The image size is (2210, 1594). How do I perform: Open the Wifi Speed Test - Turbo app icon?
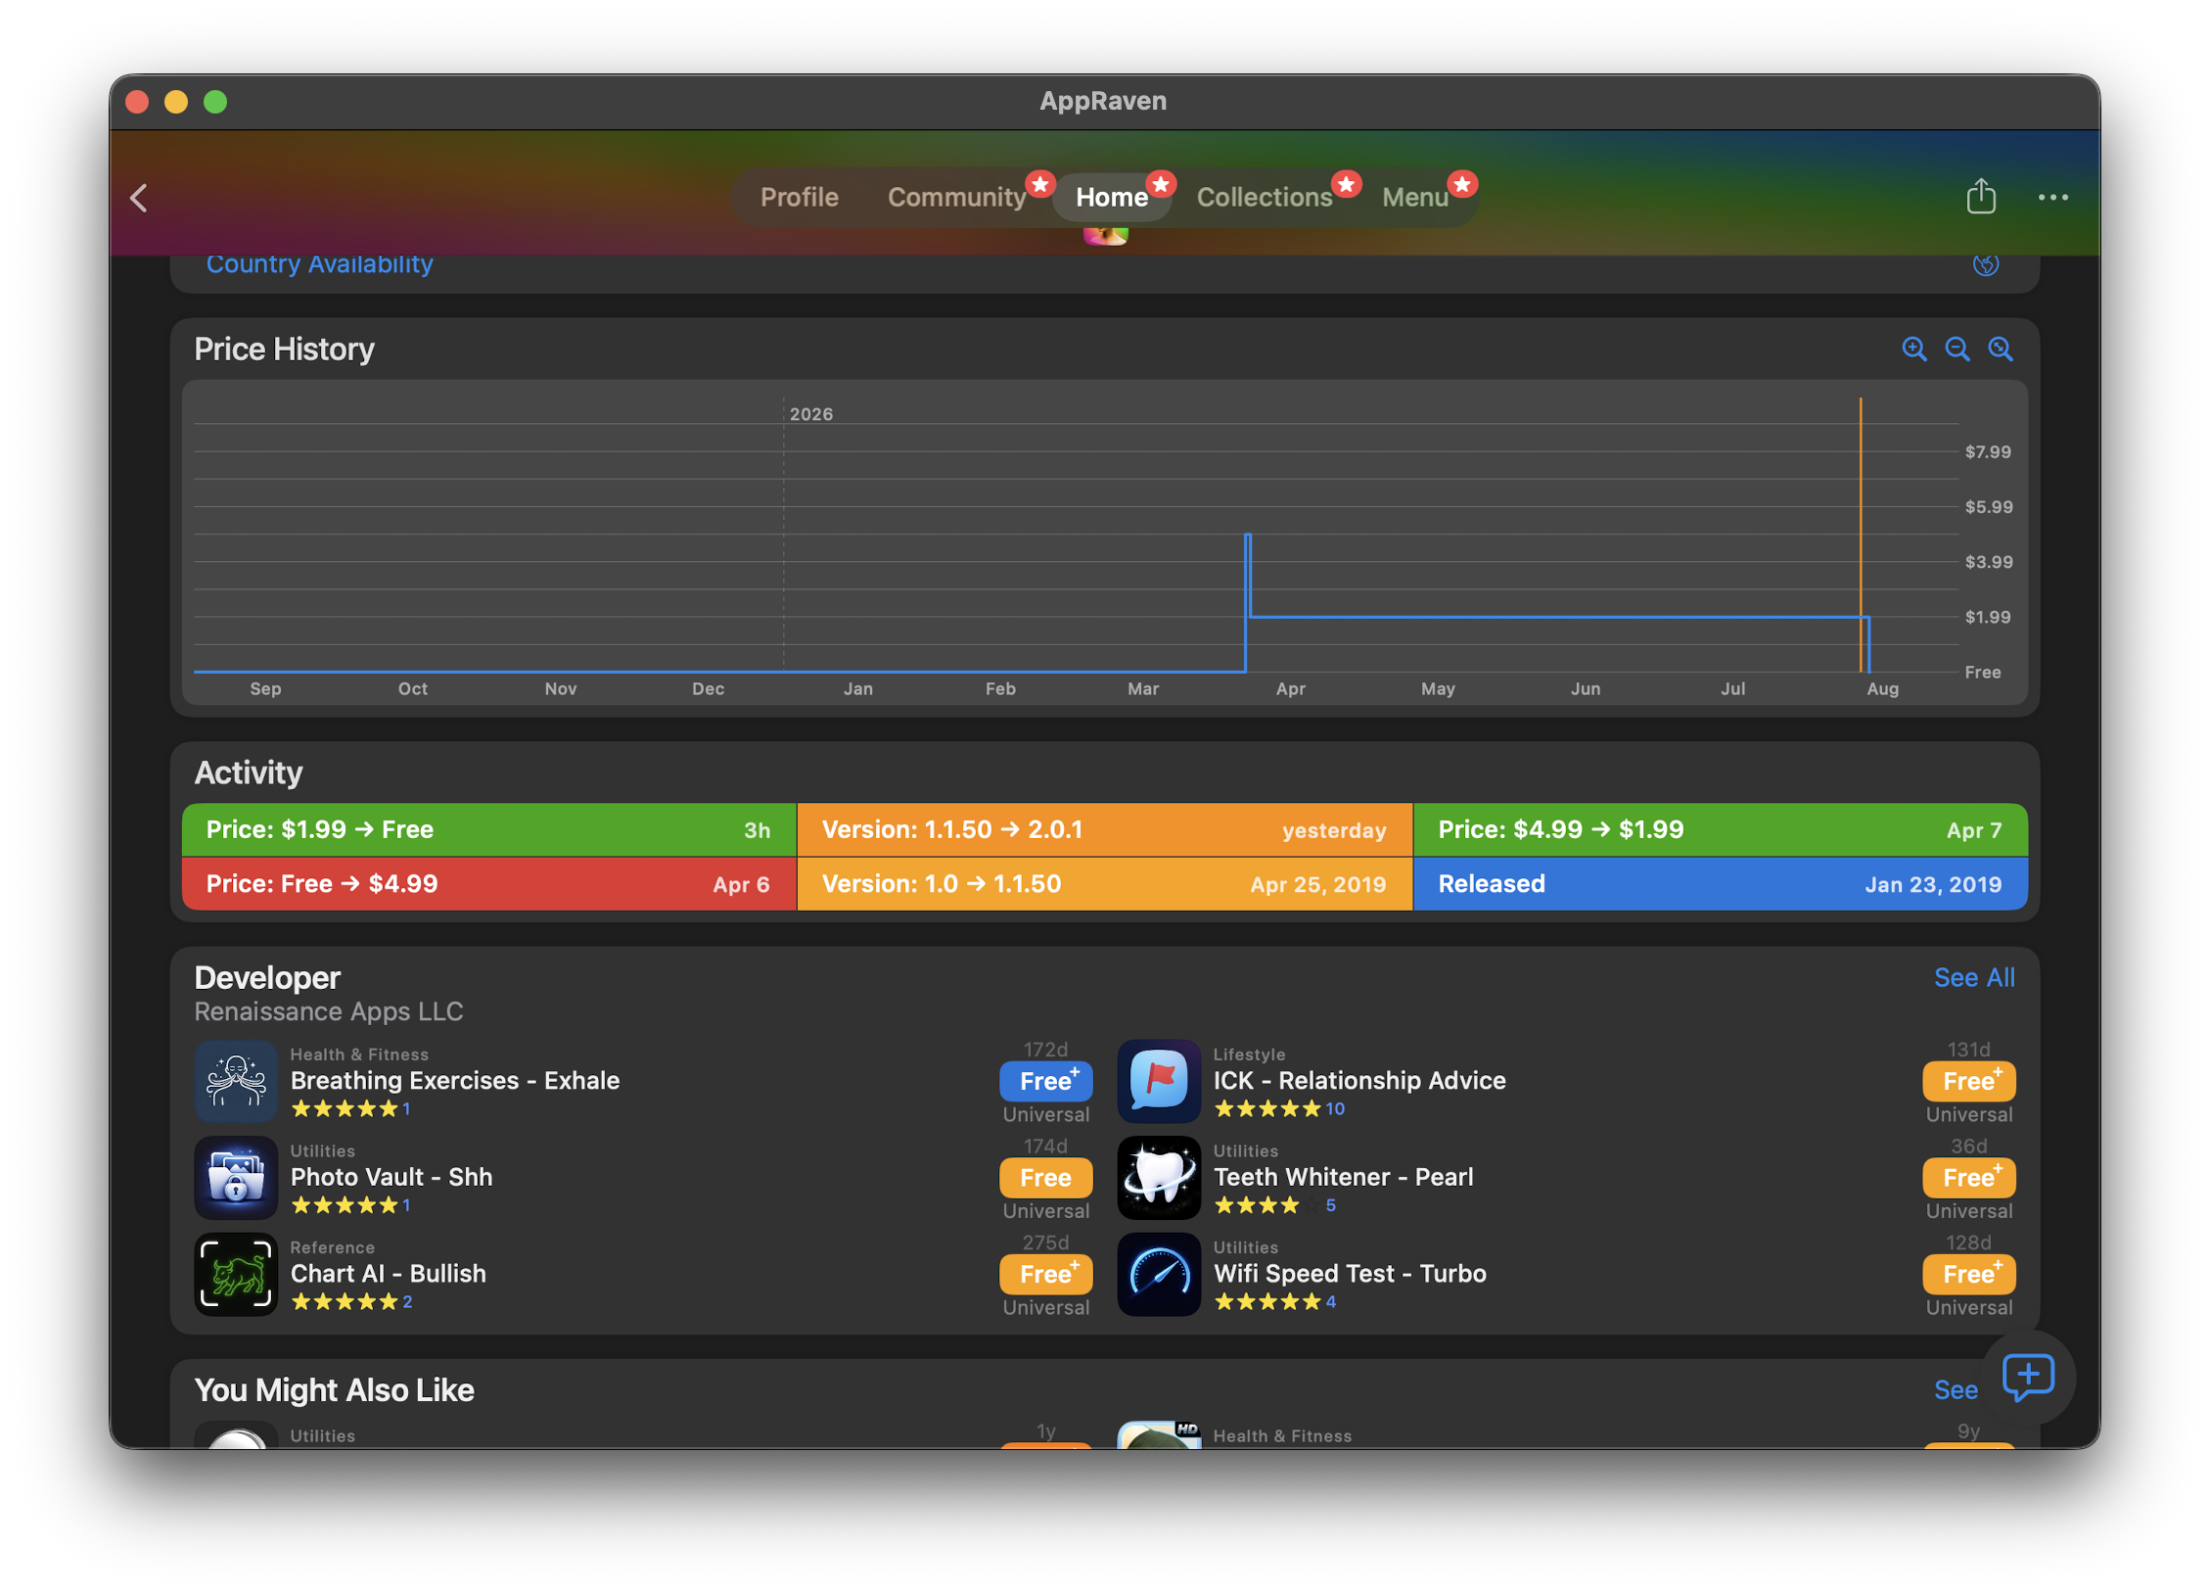click(x=1159, y=1274)
